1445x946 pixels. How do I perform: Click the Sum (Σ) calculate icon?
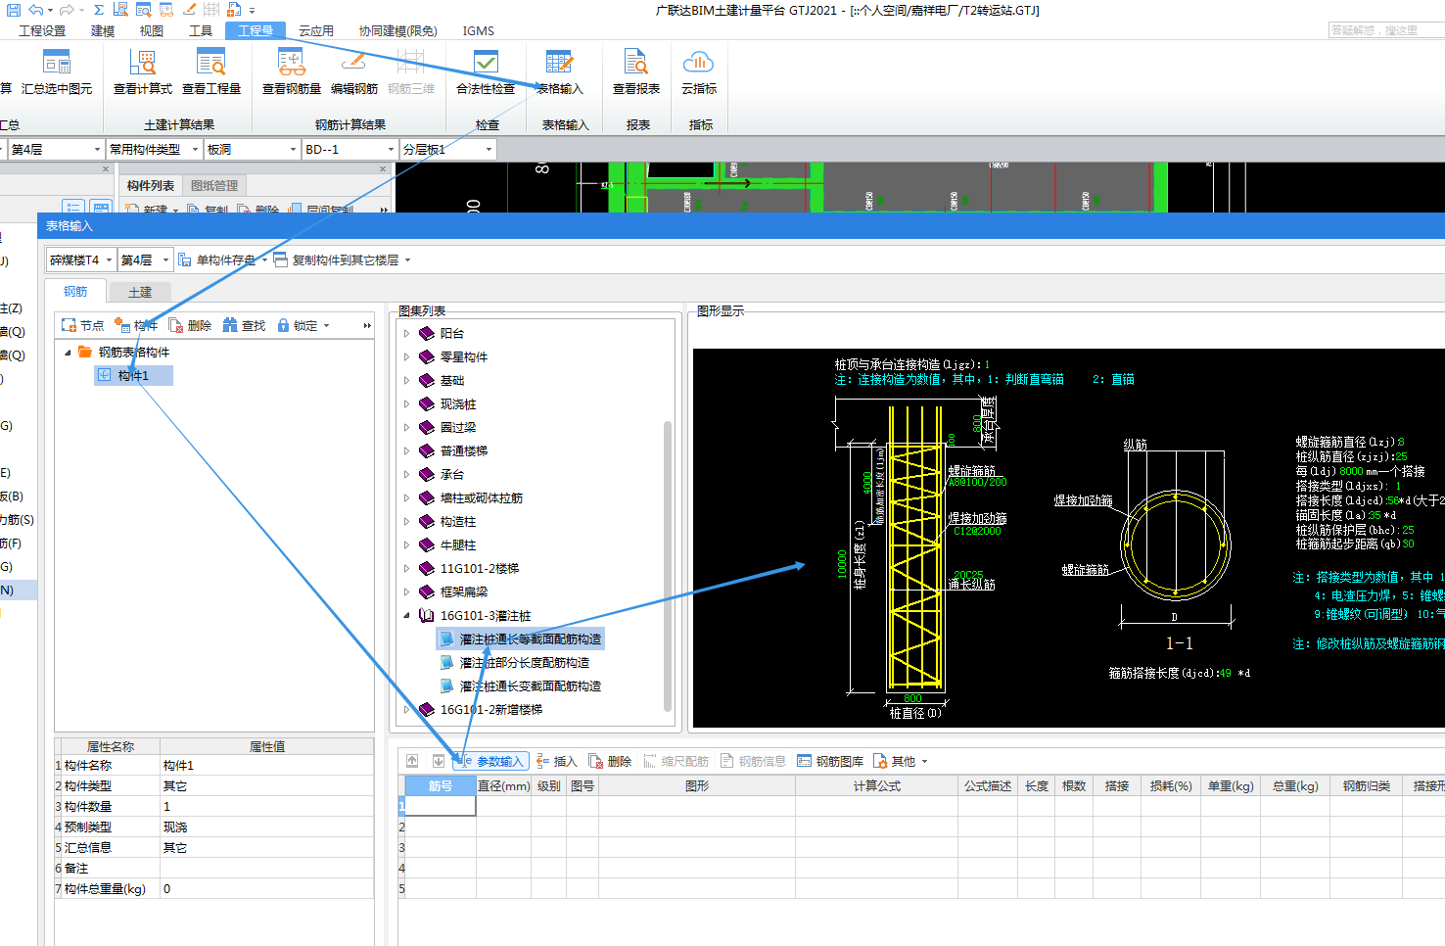coord(98,10)
